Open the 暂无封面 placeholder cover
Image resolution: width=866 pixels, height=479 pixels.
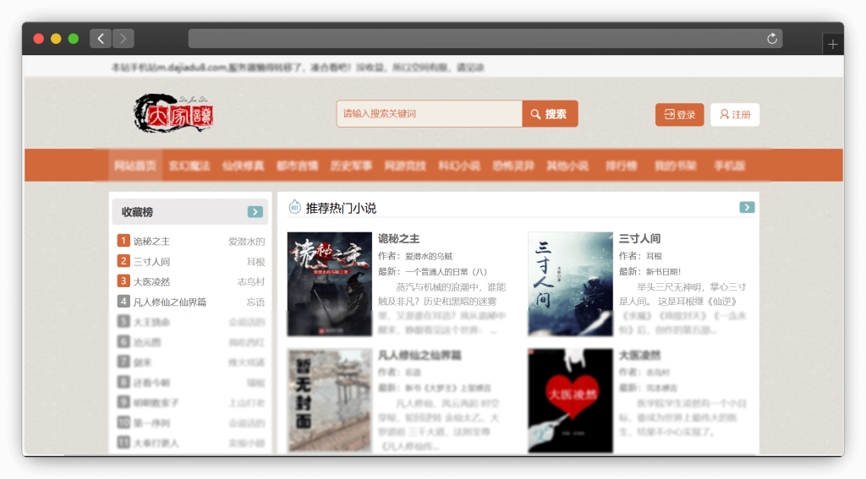(x=330, y=400)
